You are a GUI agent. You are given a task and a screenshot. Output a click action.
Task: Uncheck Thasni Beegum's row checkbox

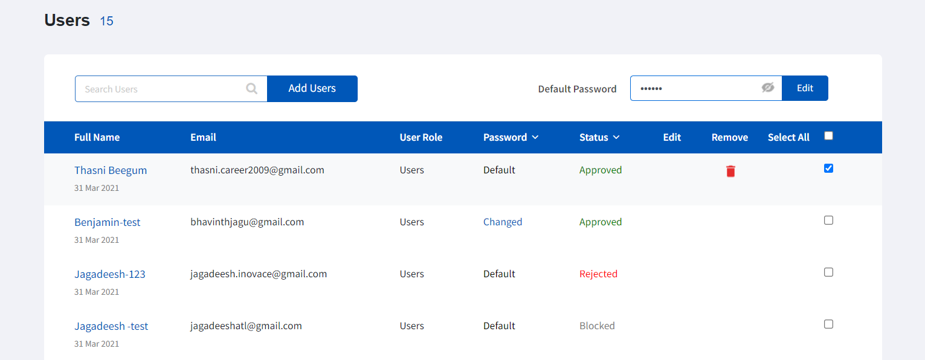(828, 169)
